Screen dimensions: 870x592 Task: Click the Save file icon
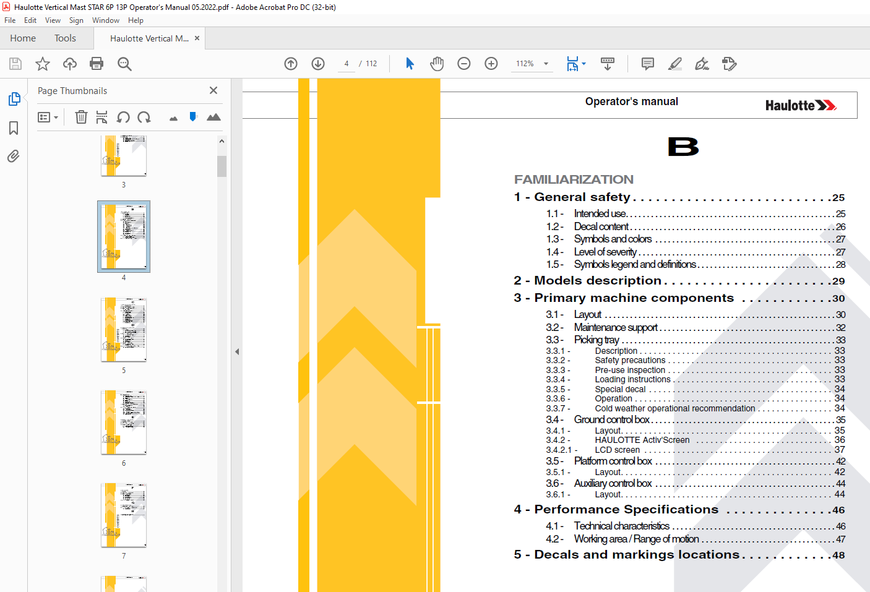(15, 64)
